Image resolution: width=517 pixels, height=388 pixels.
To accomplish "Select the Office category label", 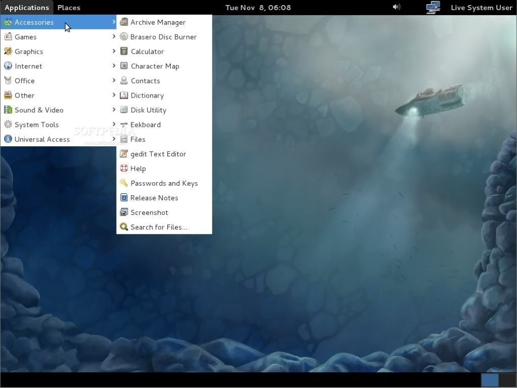I will coord(24,81).
